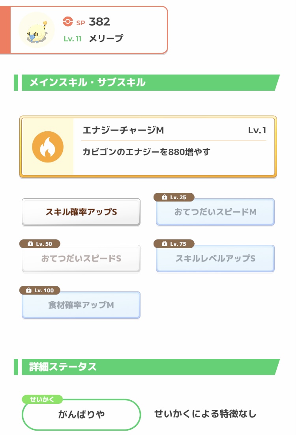Tap the Lv. 50 lock badge
Image resolution: width=296 pixels, height=435 pixels.
39,244
